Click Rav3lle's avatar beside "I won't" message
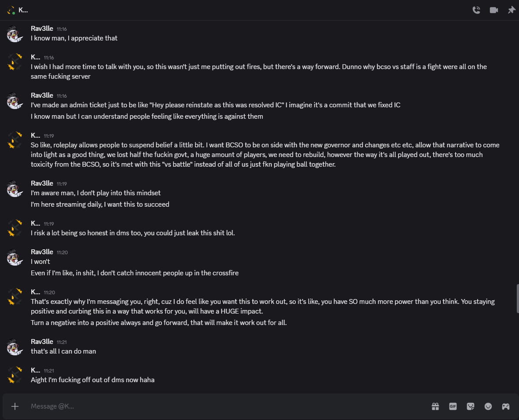The height and width of the screenshot is (420, 519). 15,257
